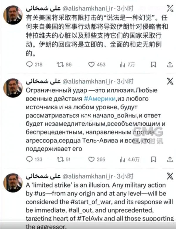The width and height of the screenshot is (176, 229).
Task: Like the Chinese tweet with 453 likes
Action: [92, 64]
